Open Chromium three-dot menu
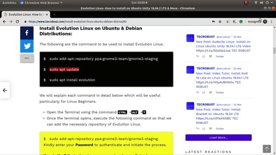The image size is (276, 155). (272, 22)
